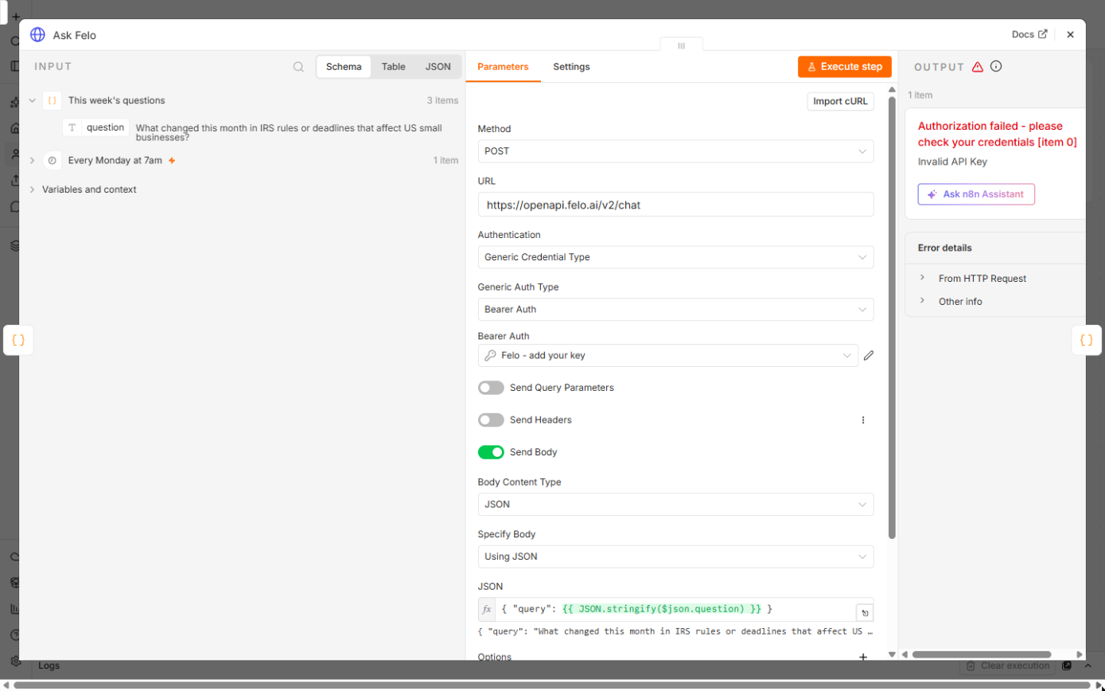Choose a different Generic Auth Type
The height and width of the screenshot is (691, 1105).
click(x=675, y=309)
